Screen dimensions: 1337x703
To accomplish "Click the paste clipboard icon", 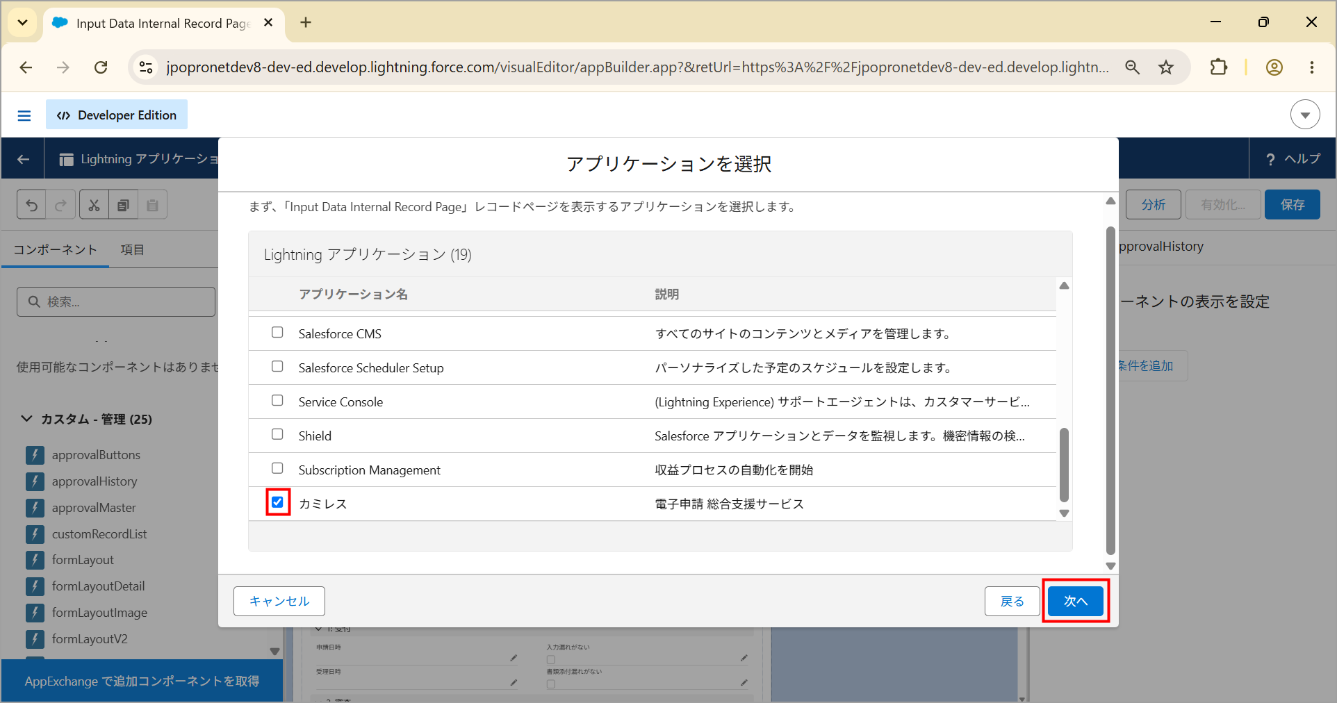I will click(x=153, y=205).
